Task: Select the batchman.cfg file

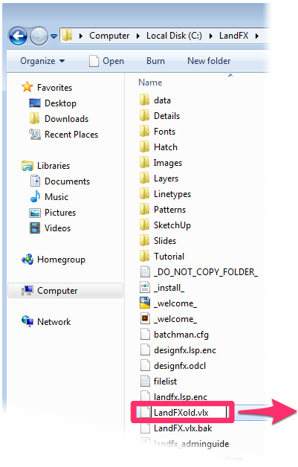Action: point(181,335)
